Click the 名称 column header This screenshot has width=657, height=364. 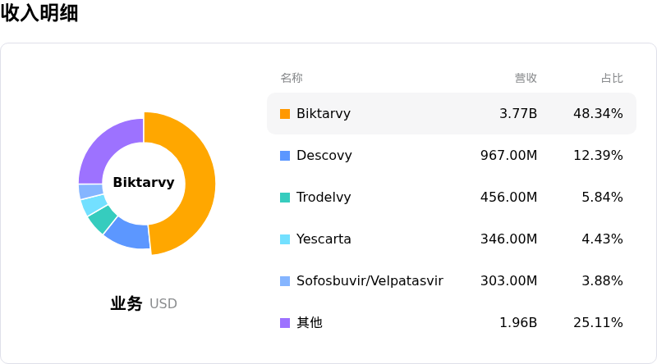click(x=292, y=78)
